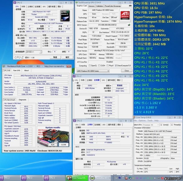The height and width of the screenshot is (181, 183).
Task: Open the processor selection dropdown in CPU-Z
Action: tap(34, 52)
